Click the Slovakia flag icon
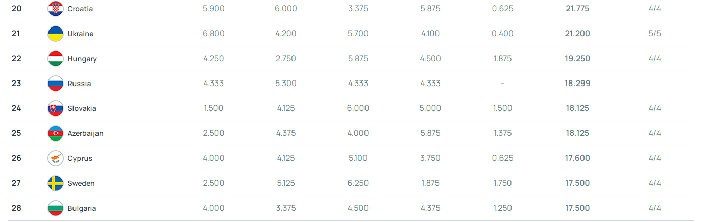The image size is (706, 222). coord(56,108)
